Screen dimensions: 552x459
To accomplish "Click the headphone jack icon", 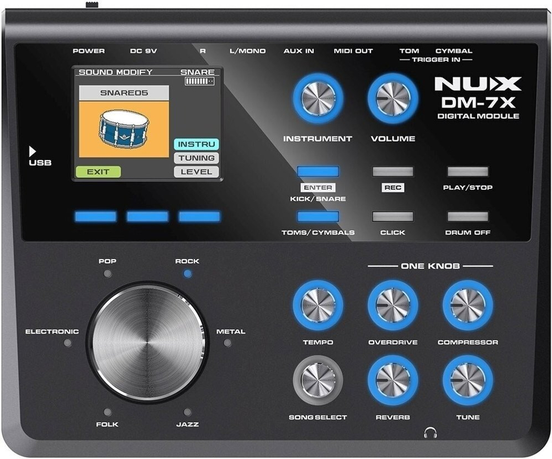I will pyautogui.click(x=431, y=432).
